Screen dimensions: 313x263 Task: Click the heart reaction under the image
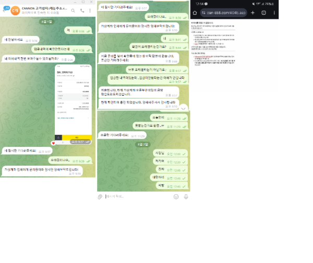click(53, 143)
